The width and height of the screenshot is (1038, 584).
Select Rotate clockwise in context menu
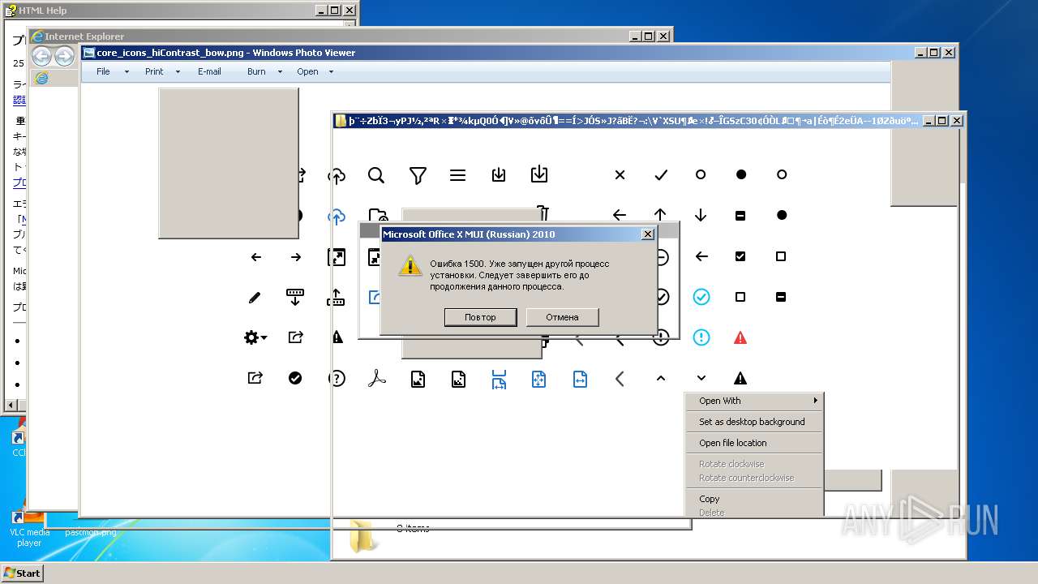754,464
